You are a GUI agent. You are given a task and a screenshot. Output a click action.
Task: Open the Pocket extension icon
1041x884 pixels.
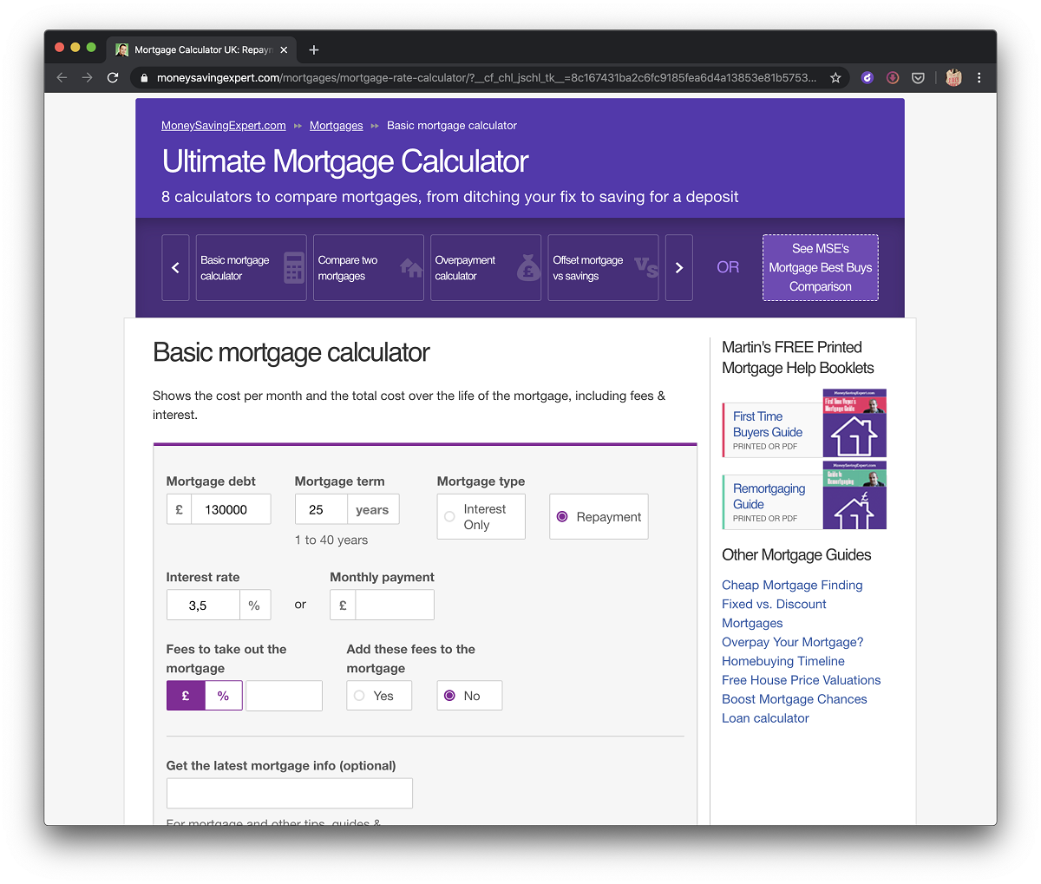pos(918,78)
